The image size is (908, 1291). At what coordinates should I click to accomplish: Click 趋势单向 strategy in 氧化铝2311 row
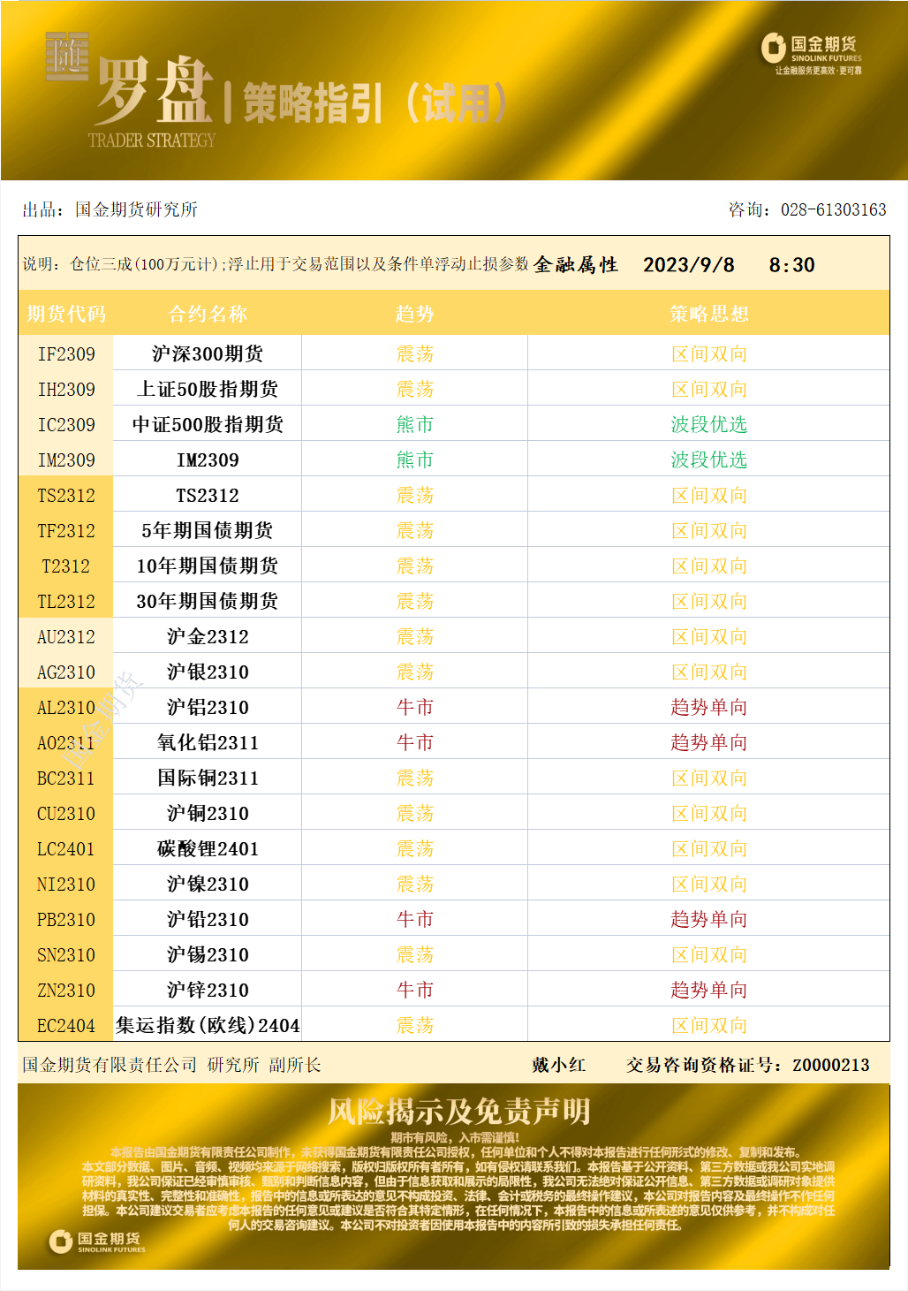708,742
